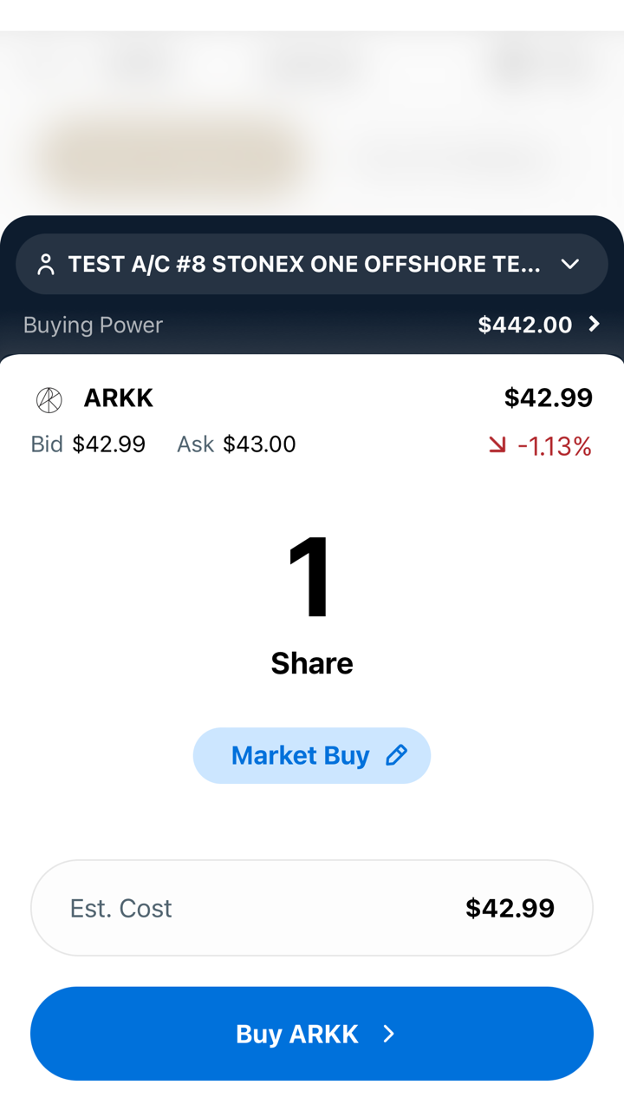Viewport: 624px width, 1111px height.
Task: Click the pencil edit icon
Action: [396, 755]
